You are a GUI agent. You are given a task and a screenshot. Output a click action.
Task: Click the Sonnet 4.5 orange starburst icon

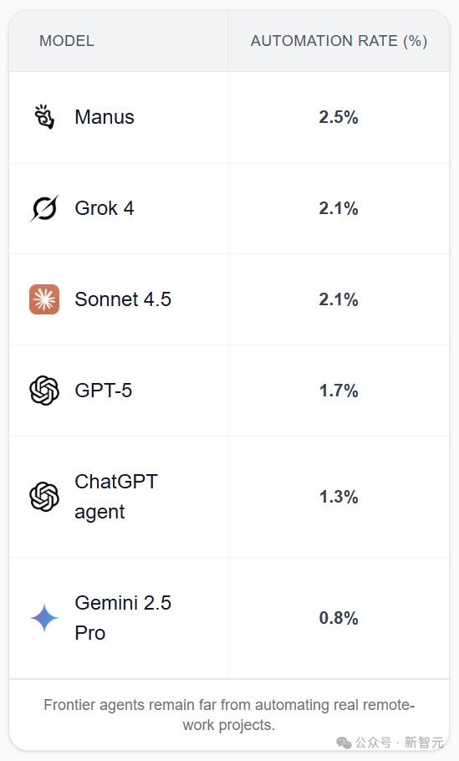pos(44,299)
